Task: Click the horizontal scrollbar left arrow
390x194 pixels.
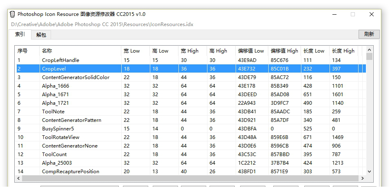Action: point(18,178)
